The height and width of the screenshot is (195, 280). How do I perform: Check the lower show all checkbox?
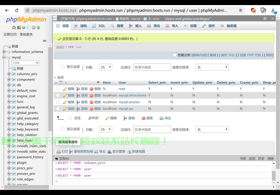(x=63, y=129)
